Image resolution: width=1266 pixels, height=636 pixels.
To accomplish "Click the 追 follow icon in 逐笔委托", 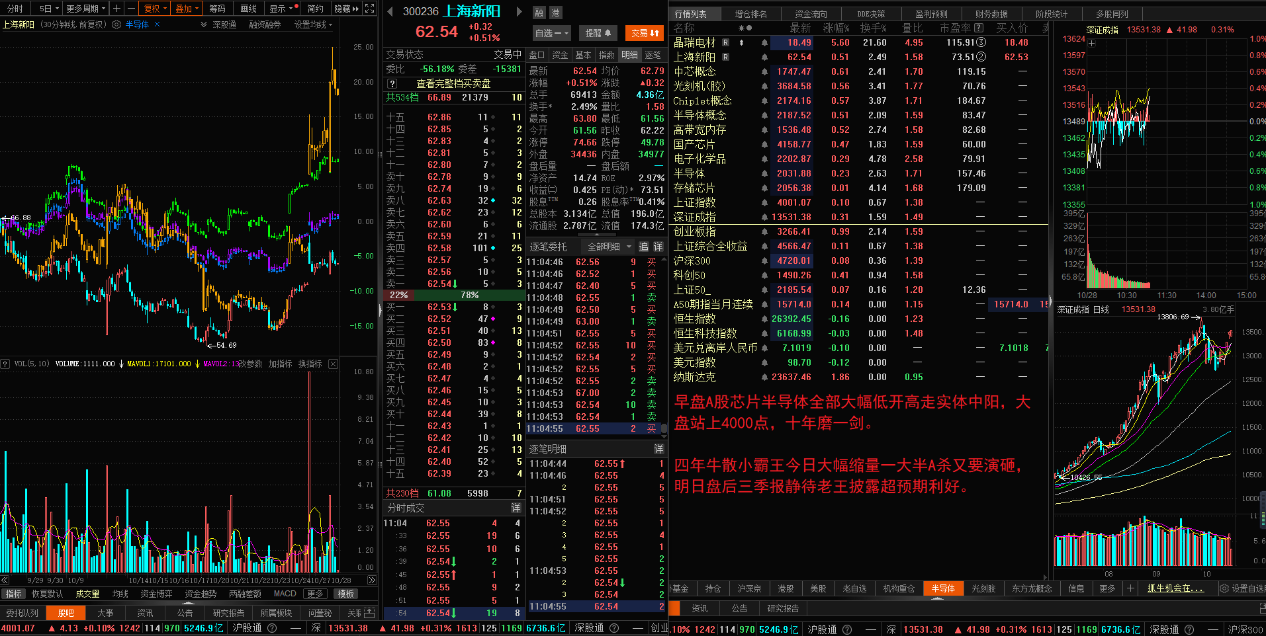I will click(x=643, y=247).
